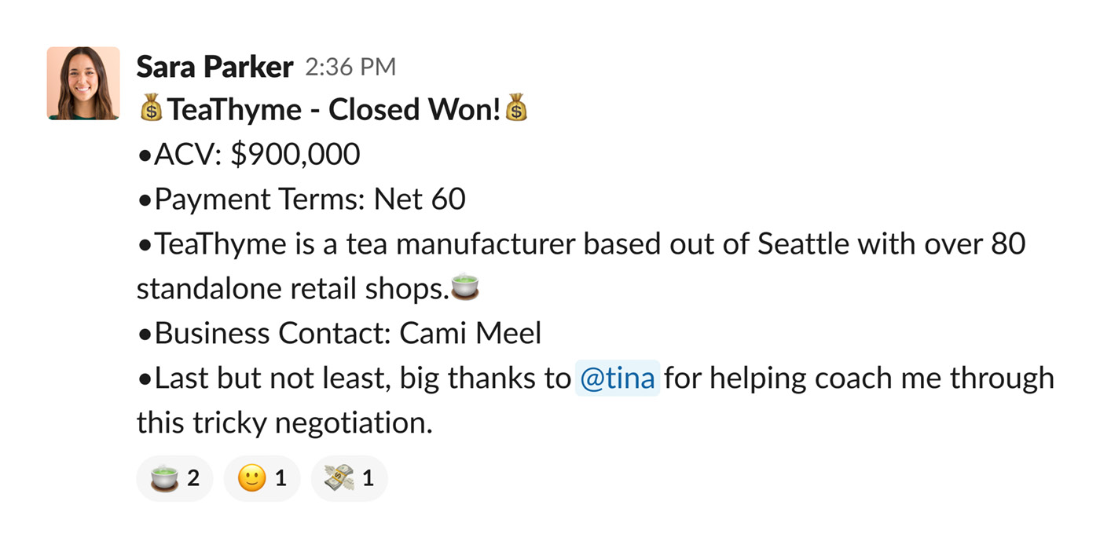Toggle the smiley face reaction
Screen dimensions: 1100x545
[x=262, y=477]
